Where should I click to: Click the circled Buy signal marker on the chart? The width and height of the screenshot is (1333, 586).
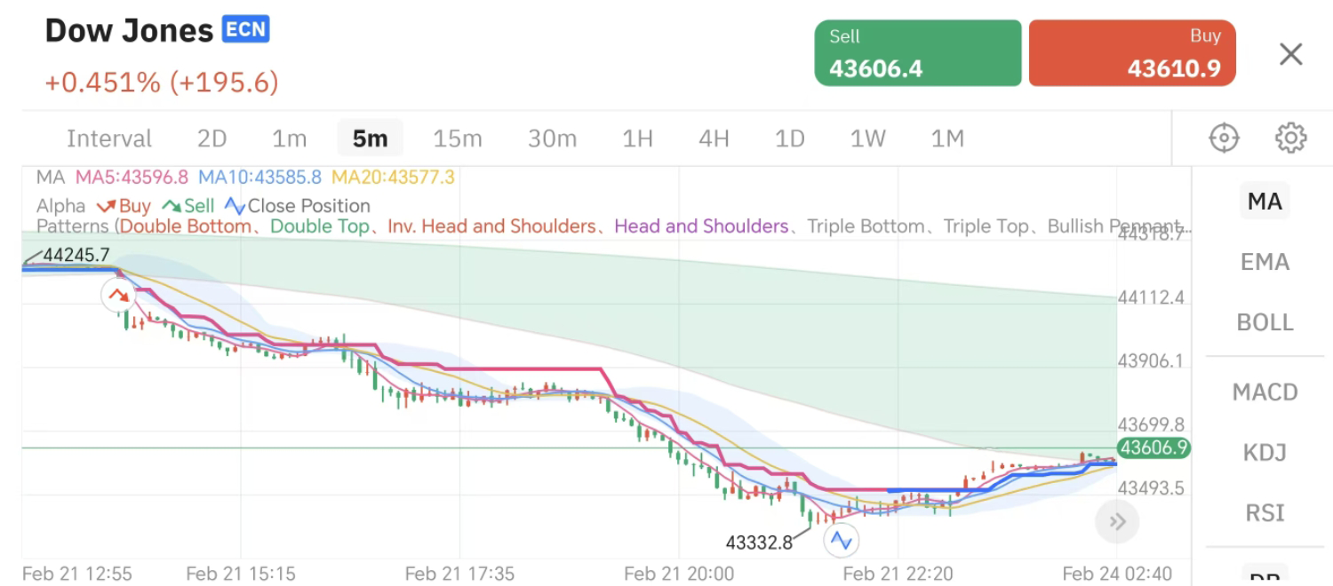coord(119,294)
